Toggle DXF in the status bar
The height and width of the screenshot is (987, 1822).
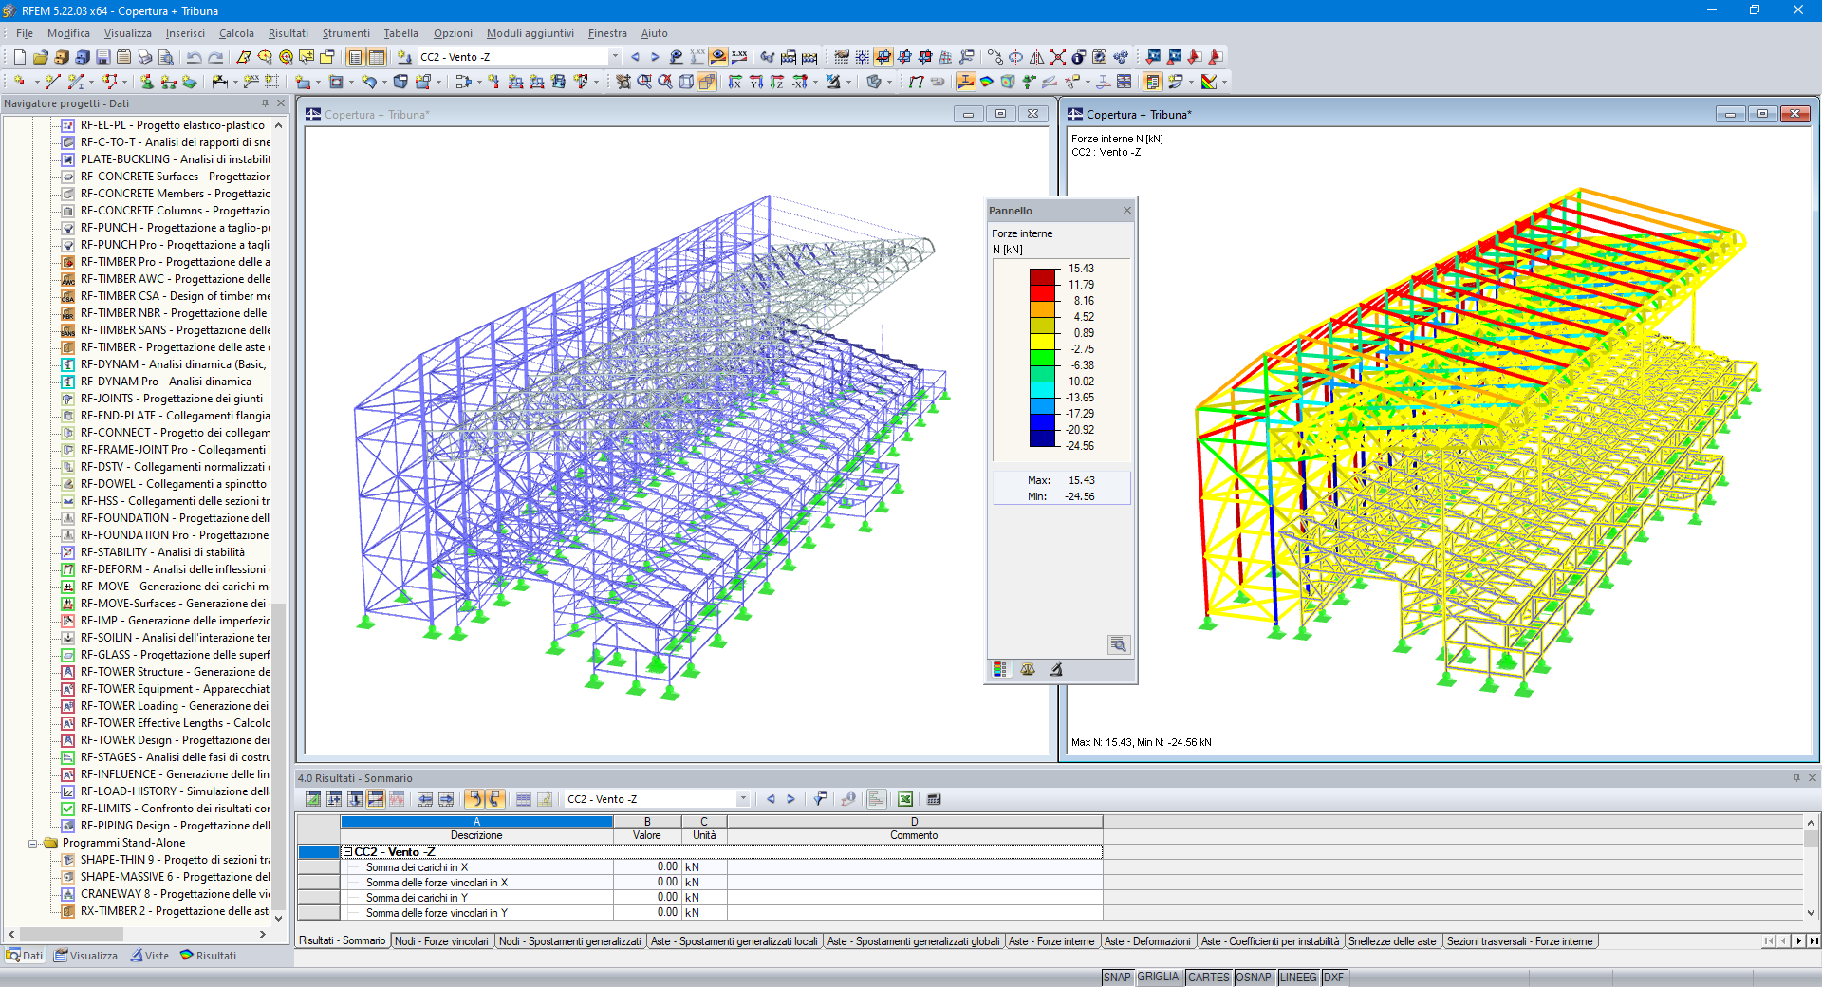tap(1334, 978)
